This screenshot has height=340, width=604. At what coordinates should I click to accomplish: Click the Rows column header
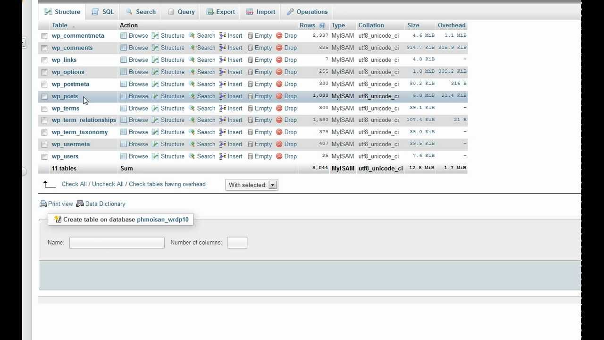[307, 25]
